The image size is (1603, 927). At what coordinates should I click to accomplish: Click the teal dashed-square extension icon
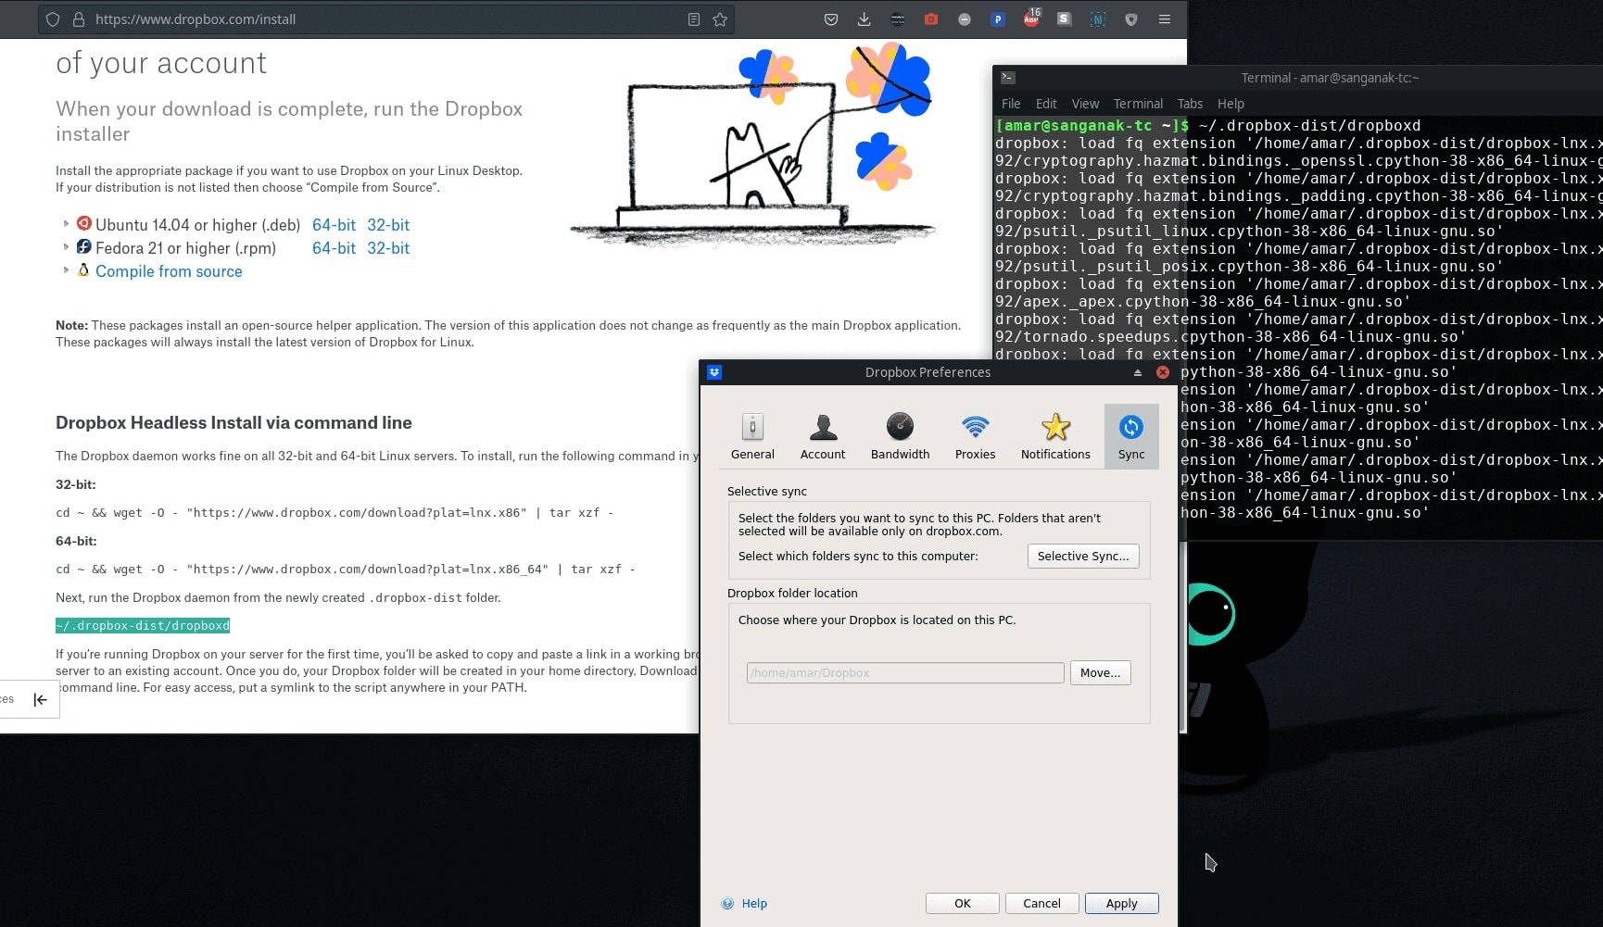point(1098,19)
